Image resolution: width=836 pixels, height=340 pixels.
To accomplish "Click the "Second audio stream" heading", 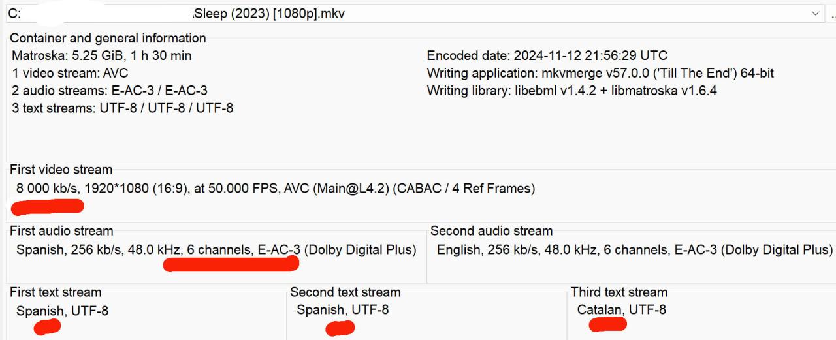I will point(491,231).
